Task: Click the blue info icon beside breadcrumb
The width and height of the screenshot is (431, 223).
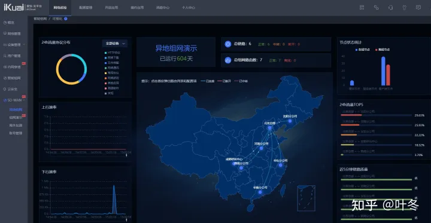Action: tap(66, 19)
